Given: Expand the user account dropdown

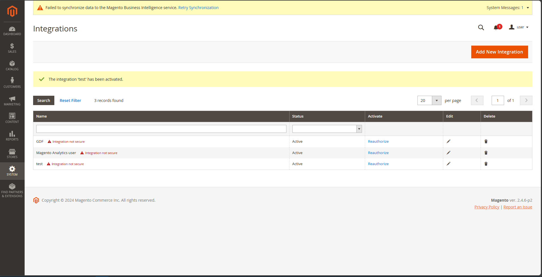Looking at the screenshot, I should (x=519, y=27).
